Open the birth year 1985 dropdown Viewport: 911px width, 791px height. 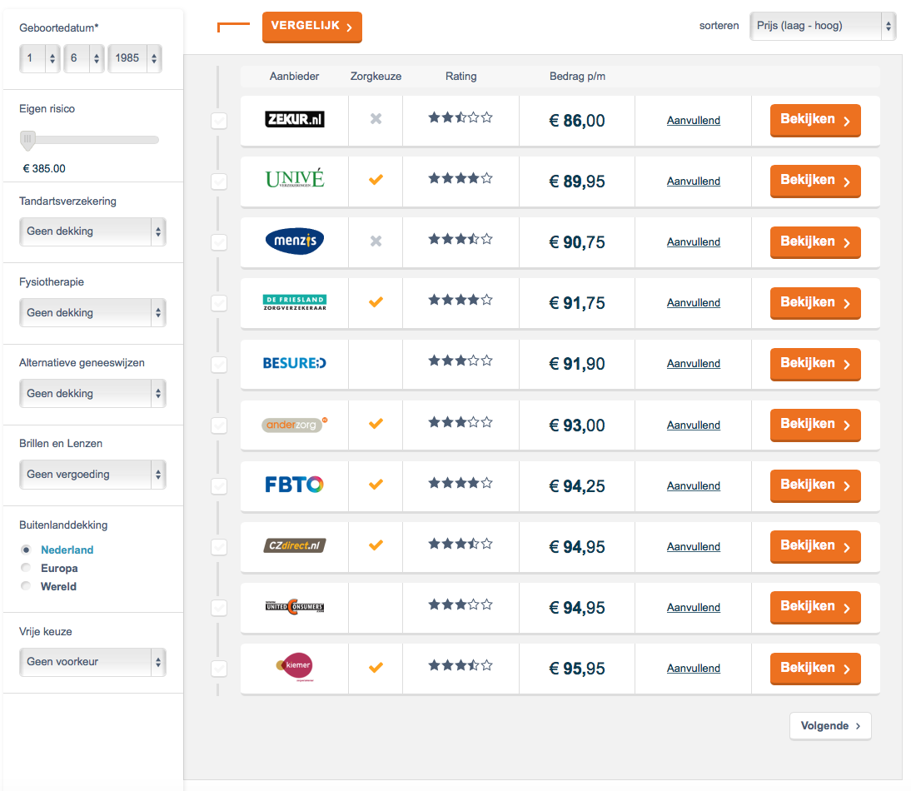[134, 58]
